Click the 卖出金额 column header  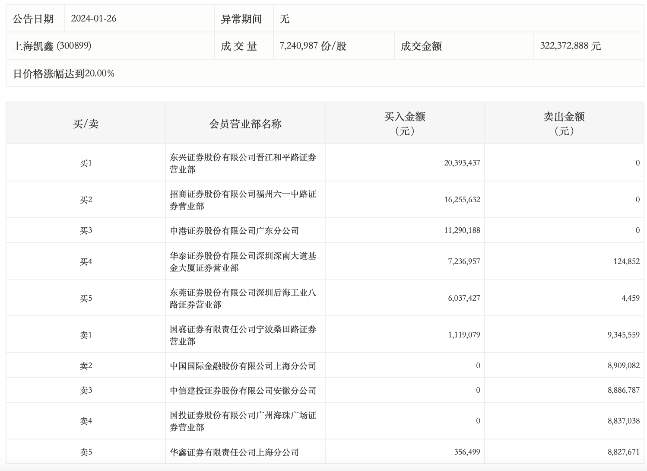(x=564, y=124)
